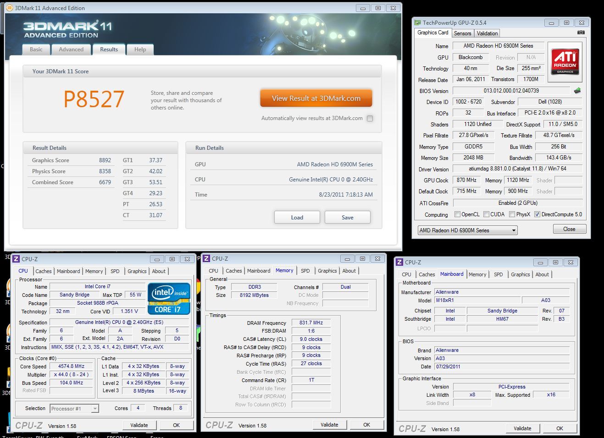Toggle the CUDA checkbox in GPU-Z
604x438 pixels.
pyautogui.click(x=486, y=214)
